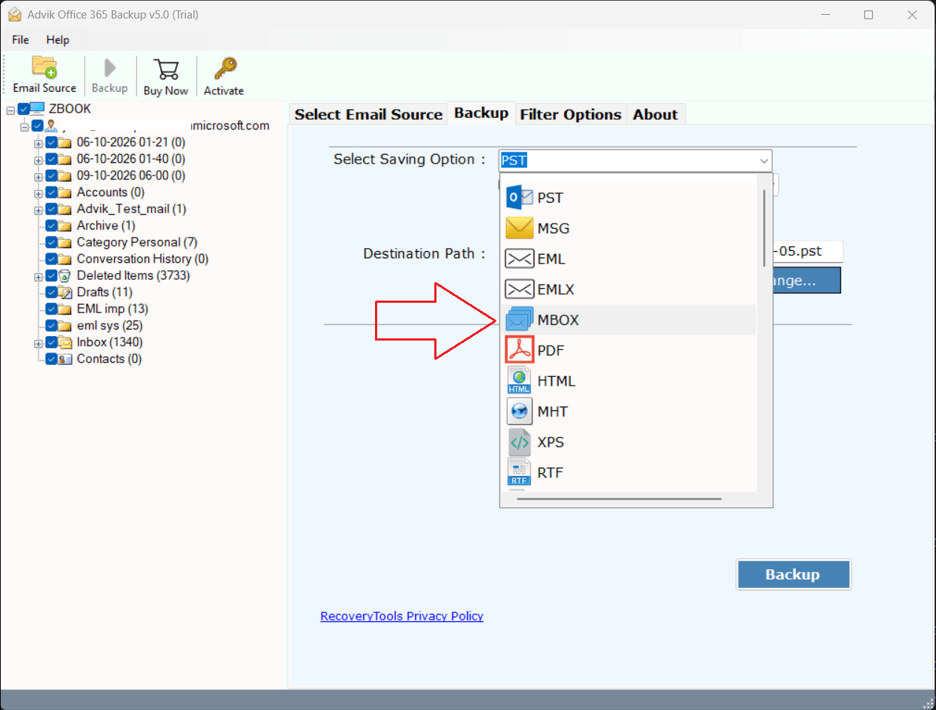
Task: Click the Archive folder icon
Action: coord(64,226)
